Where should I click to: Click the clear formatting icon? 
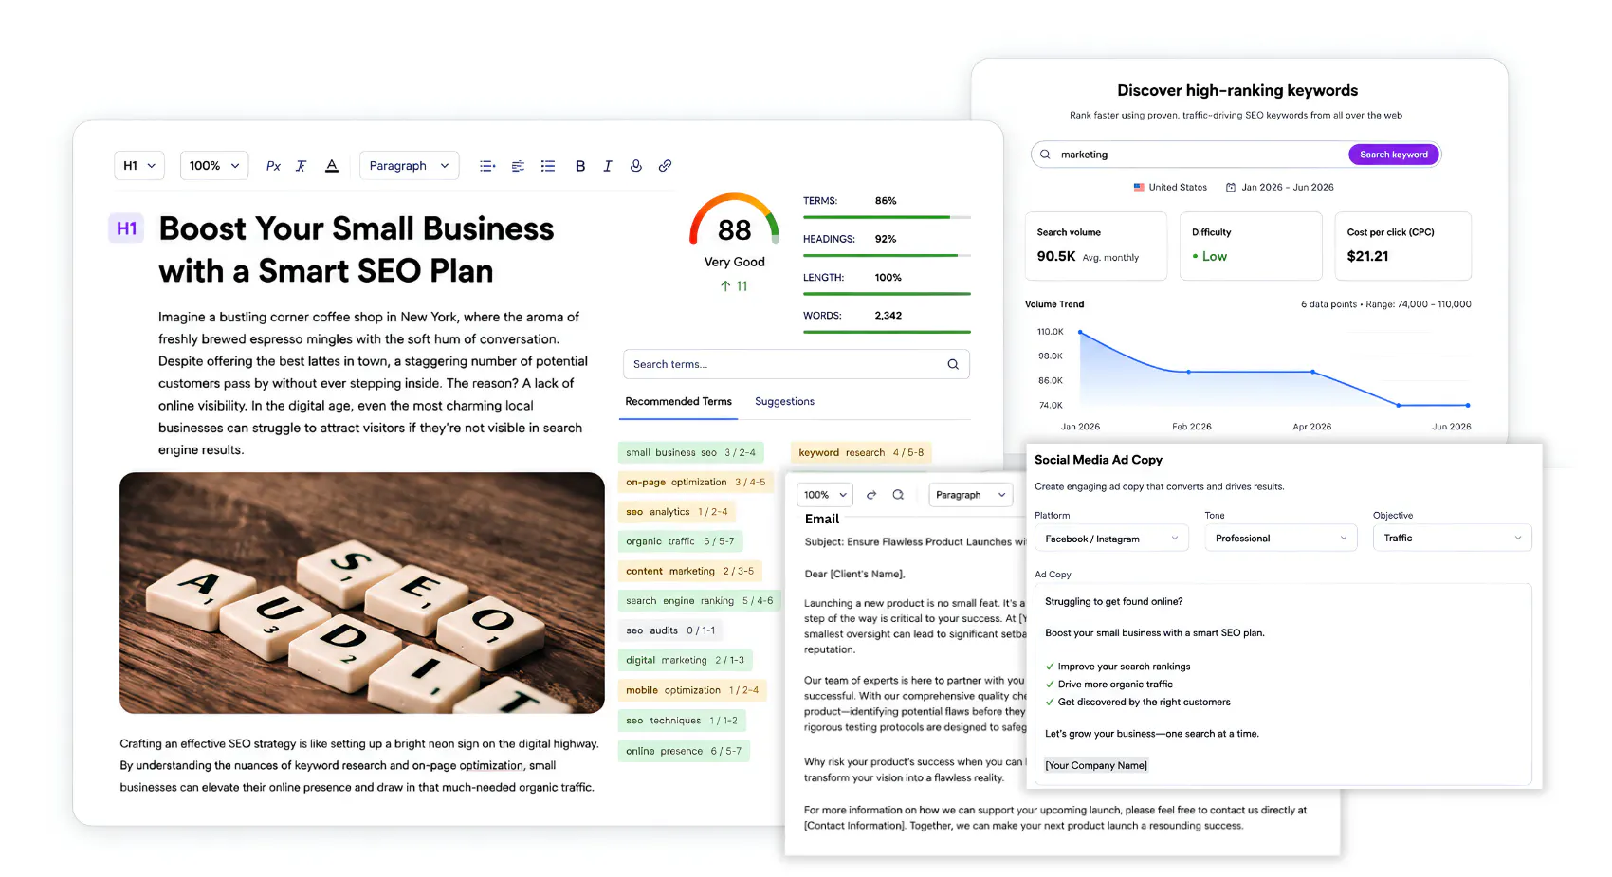pos(302,166)
